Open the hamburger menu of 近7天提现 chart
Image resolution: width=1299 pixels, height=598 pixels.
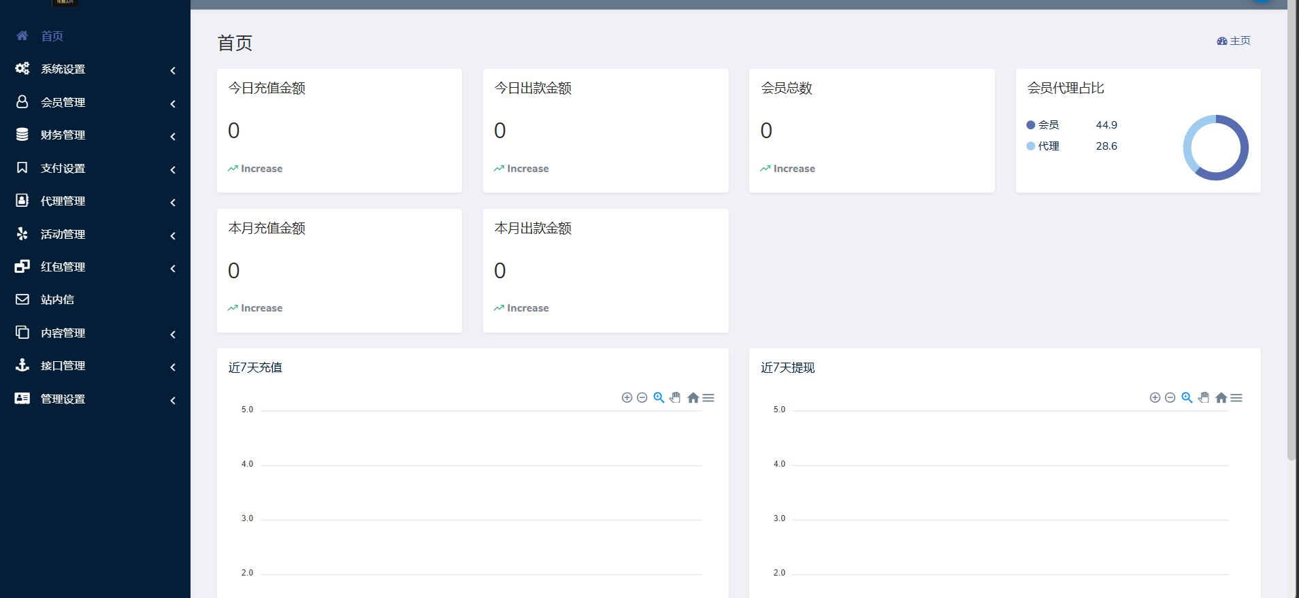[1236, 398]
